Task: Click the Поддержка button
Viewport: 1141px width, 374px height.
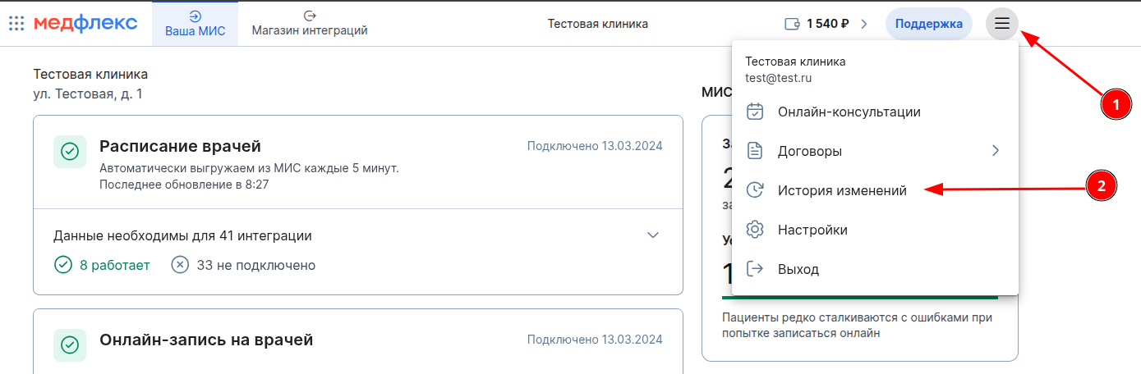Action: point(928,24)
